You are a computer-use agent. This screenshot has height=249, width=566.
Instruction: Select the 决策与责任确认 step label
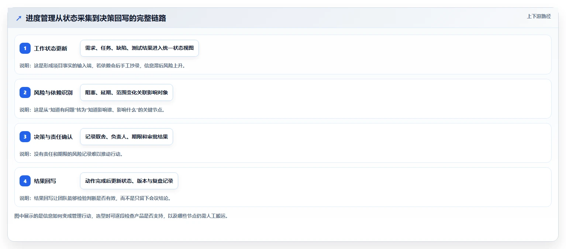coord(53,137)
